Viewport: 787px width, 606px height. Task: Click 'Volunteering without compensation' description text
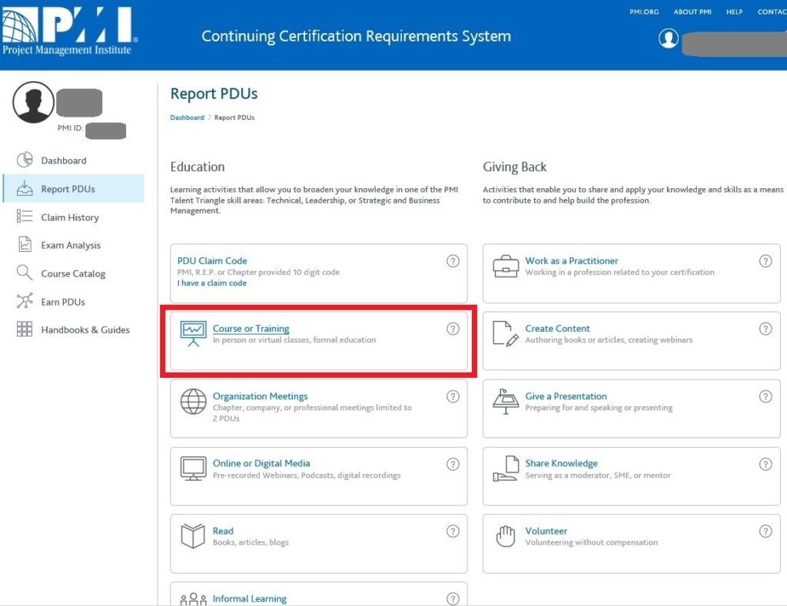click(x=591, y=542)
